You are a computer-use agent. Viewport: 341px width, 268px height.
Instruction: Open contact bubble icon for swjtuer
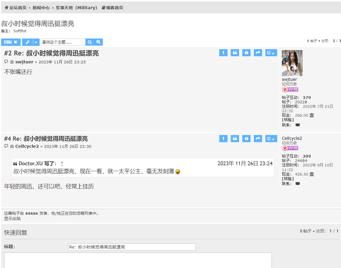(298, 125)
